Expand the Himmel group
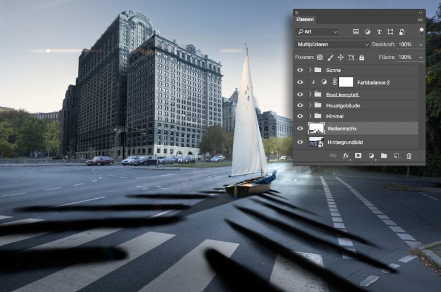This screenshot has width=441, height=292. click(x=310, y=116)
